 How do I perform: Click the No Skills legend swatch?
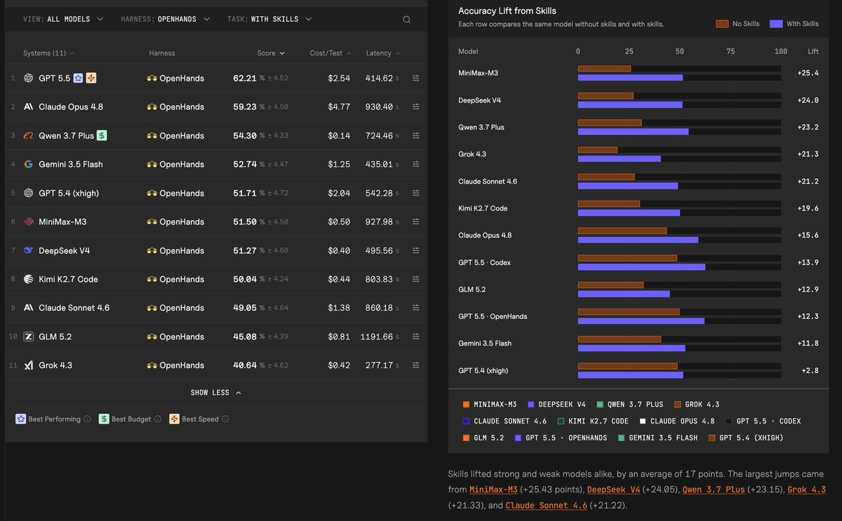pyautogui.click(x=722, y=24)
